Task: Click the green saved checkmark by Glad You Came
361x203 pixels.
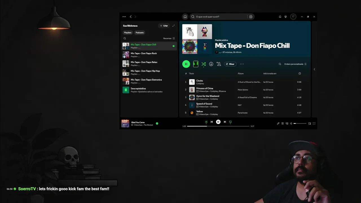Action: [157, 123]
